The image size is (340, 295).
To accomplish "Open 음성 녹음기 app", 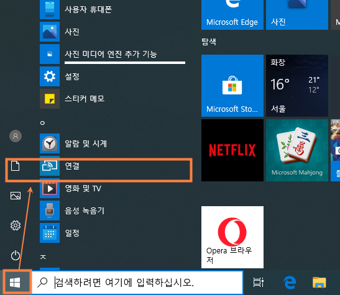I will coord(113,211).
